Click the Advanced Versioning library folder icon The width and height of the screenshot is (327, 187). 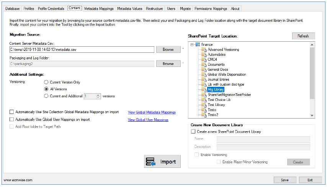204,50
